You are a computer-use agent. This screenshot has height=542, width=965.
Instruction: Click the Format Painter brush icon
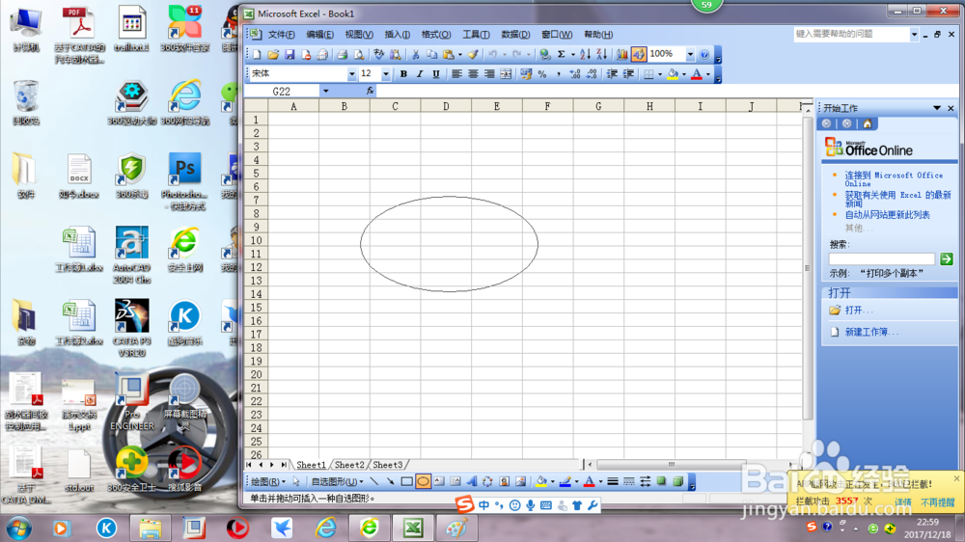pos(473,55)
